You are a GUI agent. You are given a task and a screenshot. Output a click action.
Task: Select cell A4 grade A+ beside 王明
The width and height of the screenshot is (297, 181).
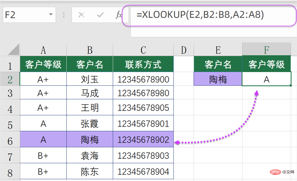coord(43,107)
